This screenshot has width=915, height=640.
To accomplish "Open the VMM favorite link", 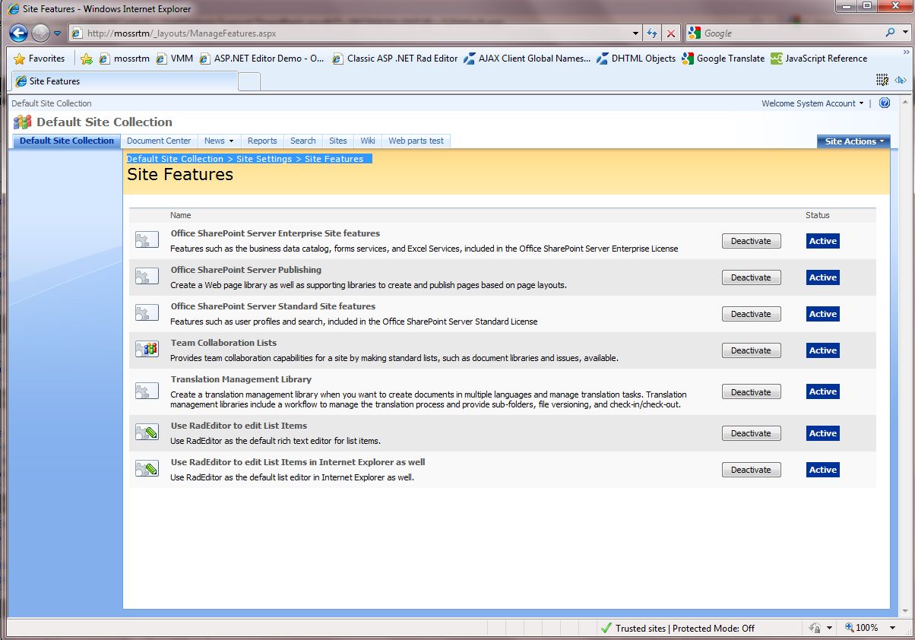I will (174, 59).
